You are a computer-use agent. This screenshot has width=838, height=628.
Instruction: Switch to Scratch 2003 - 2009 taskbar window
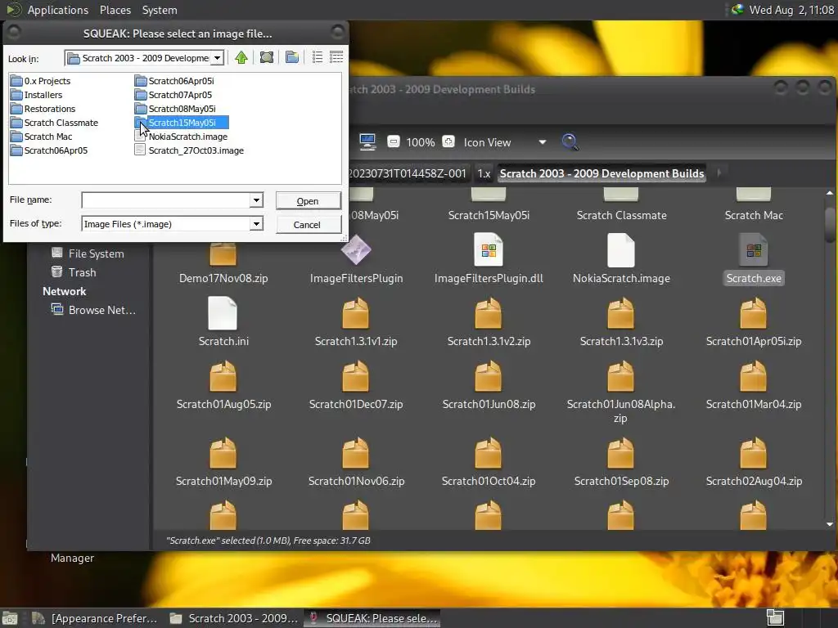(x=234, y=618)
